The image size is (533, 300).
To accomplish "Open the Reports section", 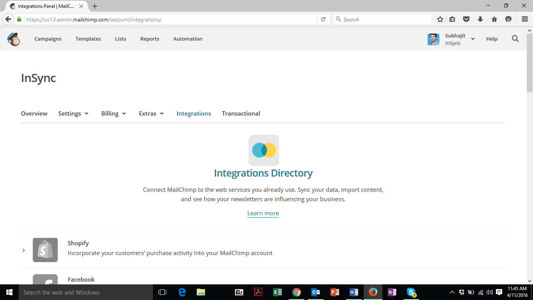I will (150, 39).
